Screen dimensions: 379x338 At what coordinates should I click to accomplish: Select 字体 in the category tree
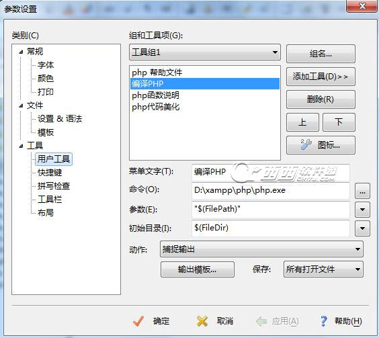coord(46,65)
